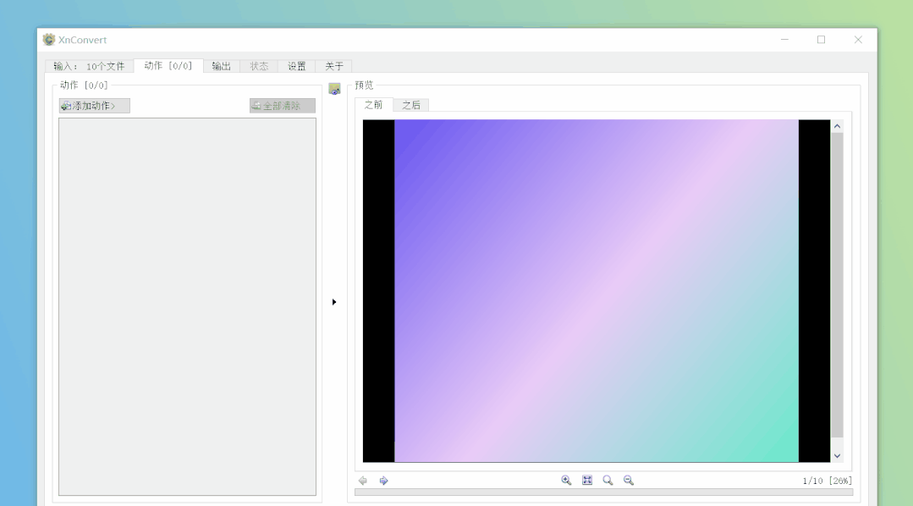The image size is (913, 506).
Task: Click the preview image icon above the splitter
Action: click(334, 89)
